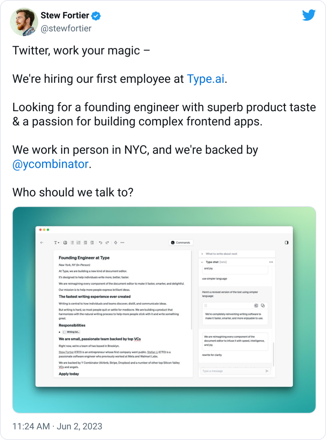Viewport: 326px width, 440px height.
Task: Click the image insert icon in the toolbar
Action: click(65, 243)
